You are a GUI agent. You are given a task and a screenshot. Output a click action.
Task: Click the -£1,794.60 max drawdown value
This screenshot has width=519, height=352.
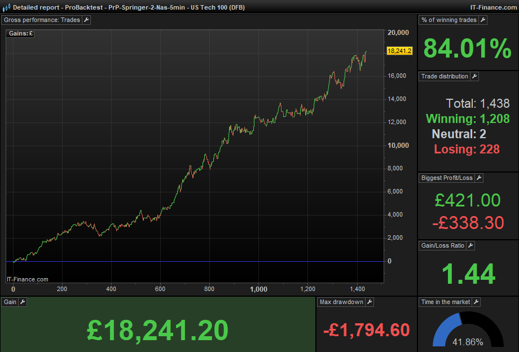tap(366, 330)
